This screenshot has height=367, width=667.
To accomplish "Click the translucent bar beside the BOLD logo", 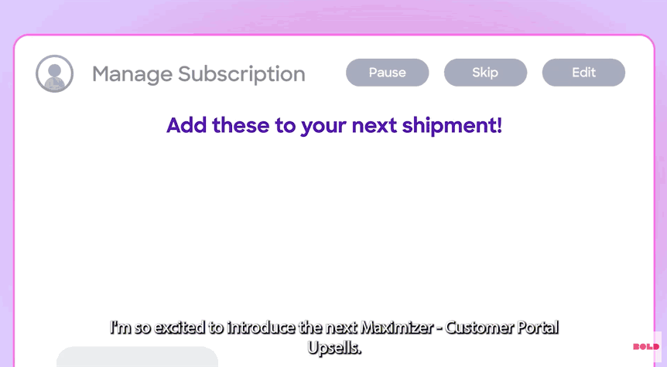I will [x=658, y=348].
